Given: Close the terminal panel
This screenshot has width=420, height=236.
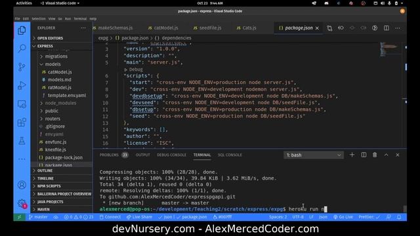Looking at the screenshot, I should coord(398,155).
